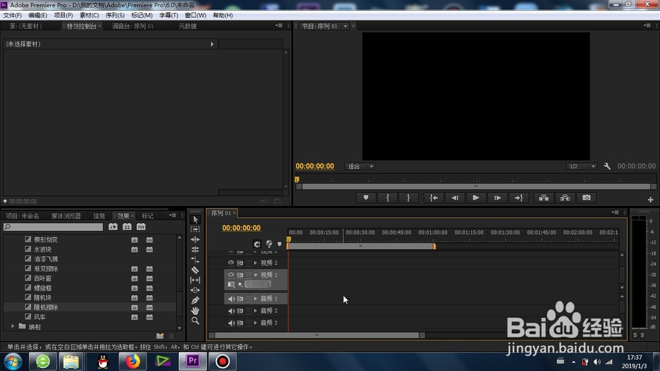Select the Hand tool
The image size is (660, 371).
pos(195,310)
